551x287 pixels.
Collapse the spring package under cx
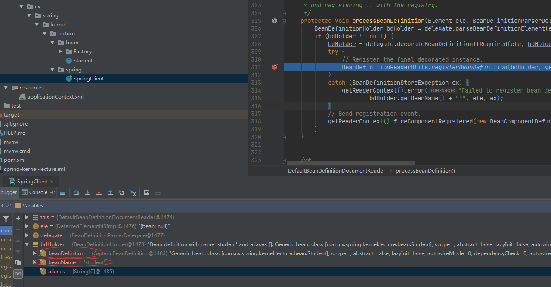[x=29, y=15]
